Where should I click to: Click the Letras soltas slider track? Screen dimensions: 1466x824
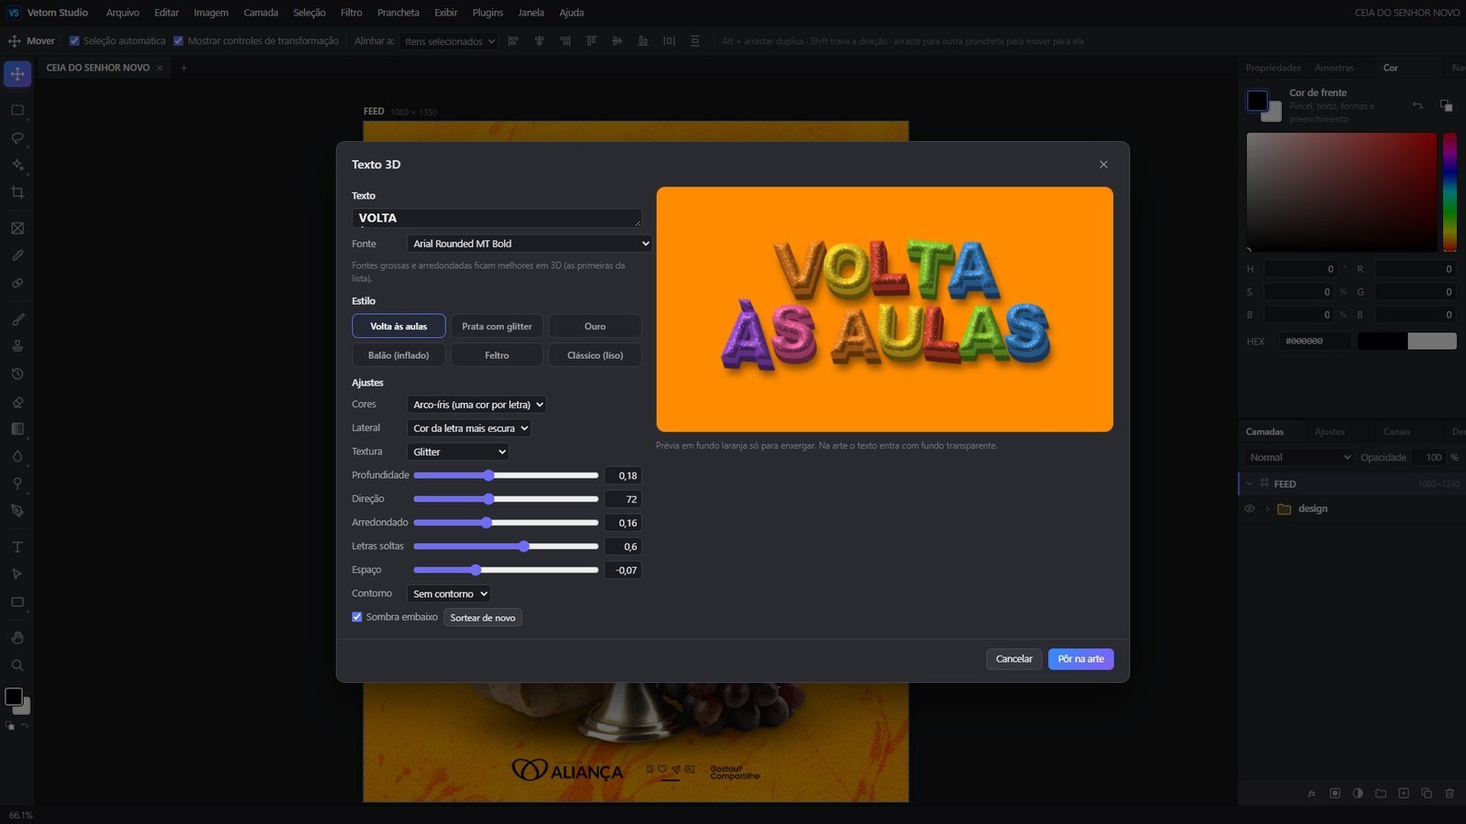coord(506,547)
